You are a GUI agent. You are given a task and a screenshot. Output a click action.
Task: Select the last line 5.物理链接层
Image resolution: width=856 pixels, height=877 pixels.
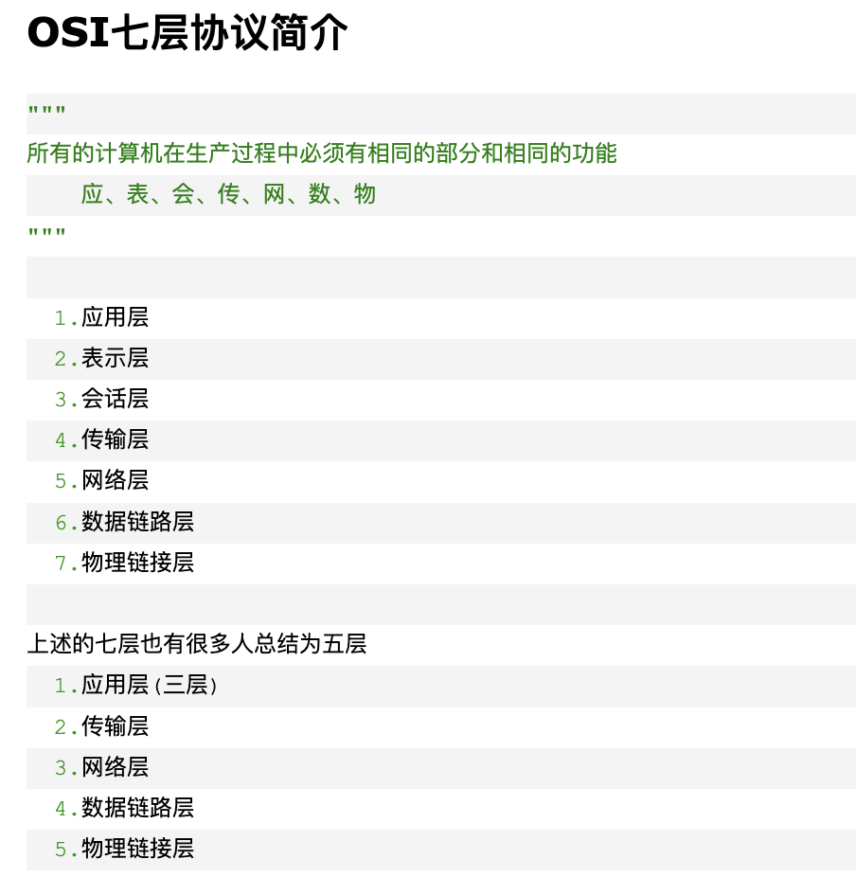124,850
